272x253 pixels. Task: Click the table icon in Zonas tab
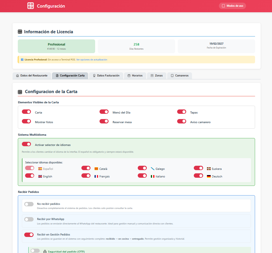(152, 76)
